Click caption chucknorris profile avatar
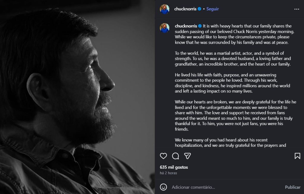 pyautogui.click(x=164, y=28)
